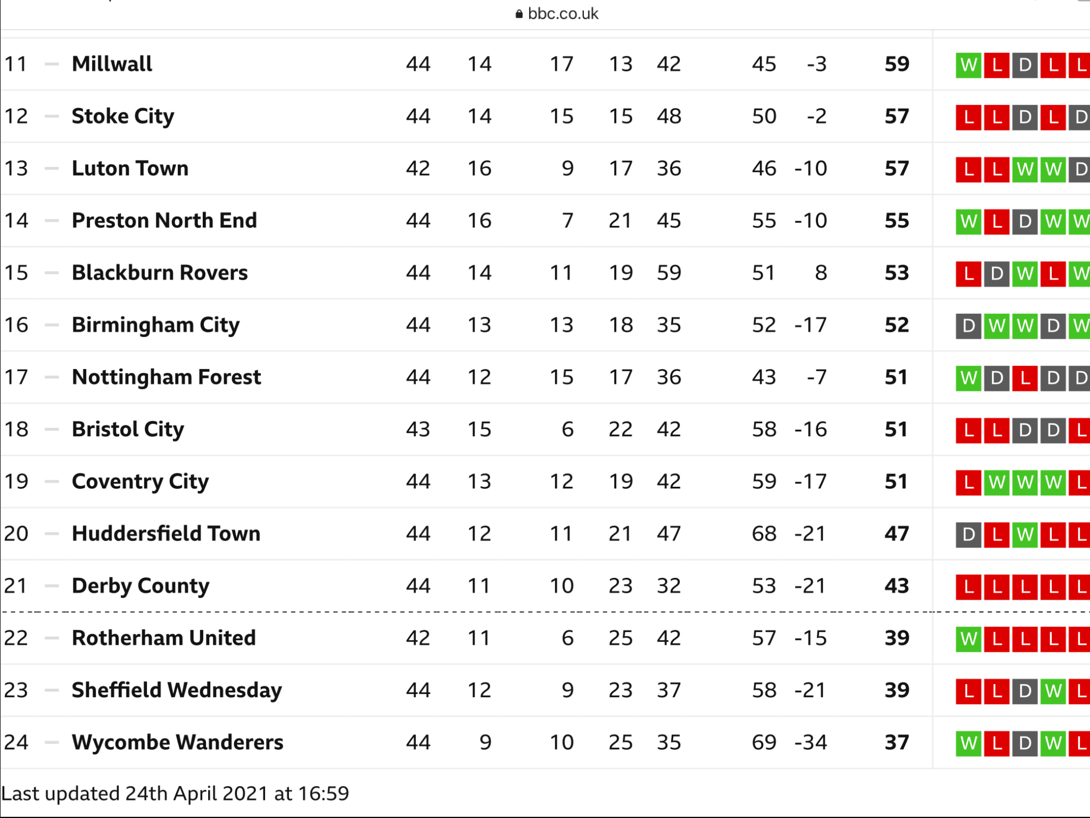Screen dimensions: 1090x818
Task: Click Millwall's first green W form badge
Action: 968,66
